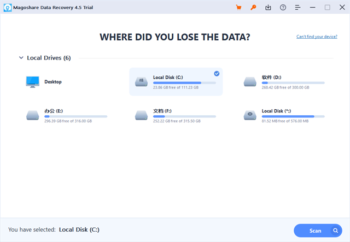The height and width of the screenshot is (242, 350).
Task: Collapse the Local Drives (6) section chevron
Action: pos(21,57)
